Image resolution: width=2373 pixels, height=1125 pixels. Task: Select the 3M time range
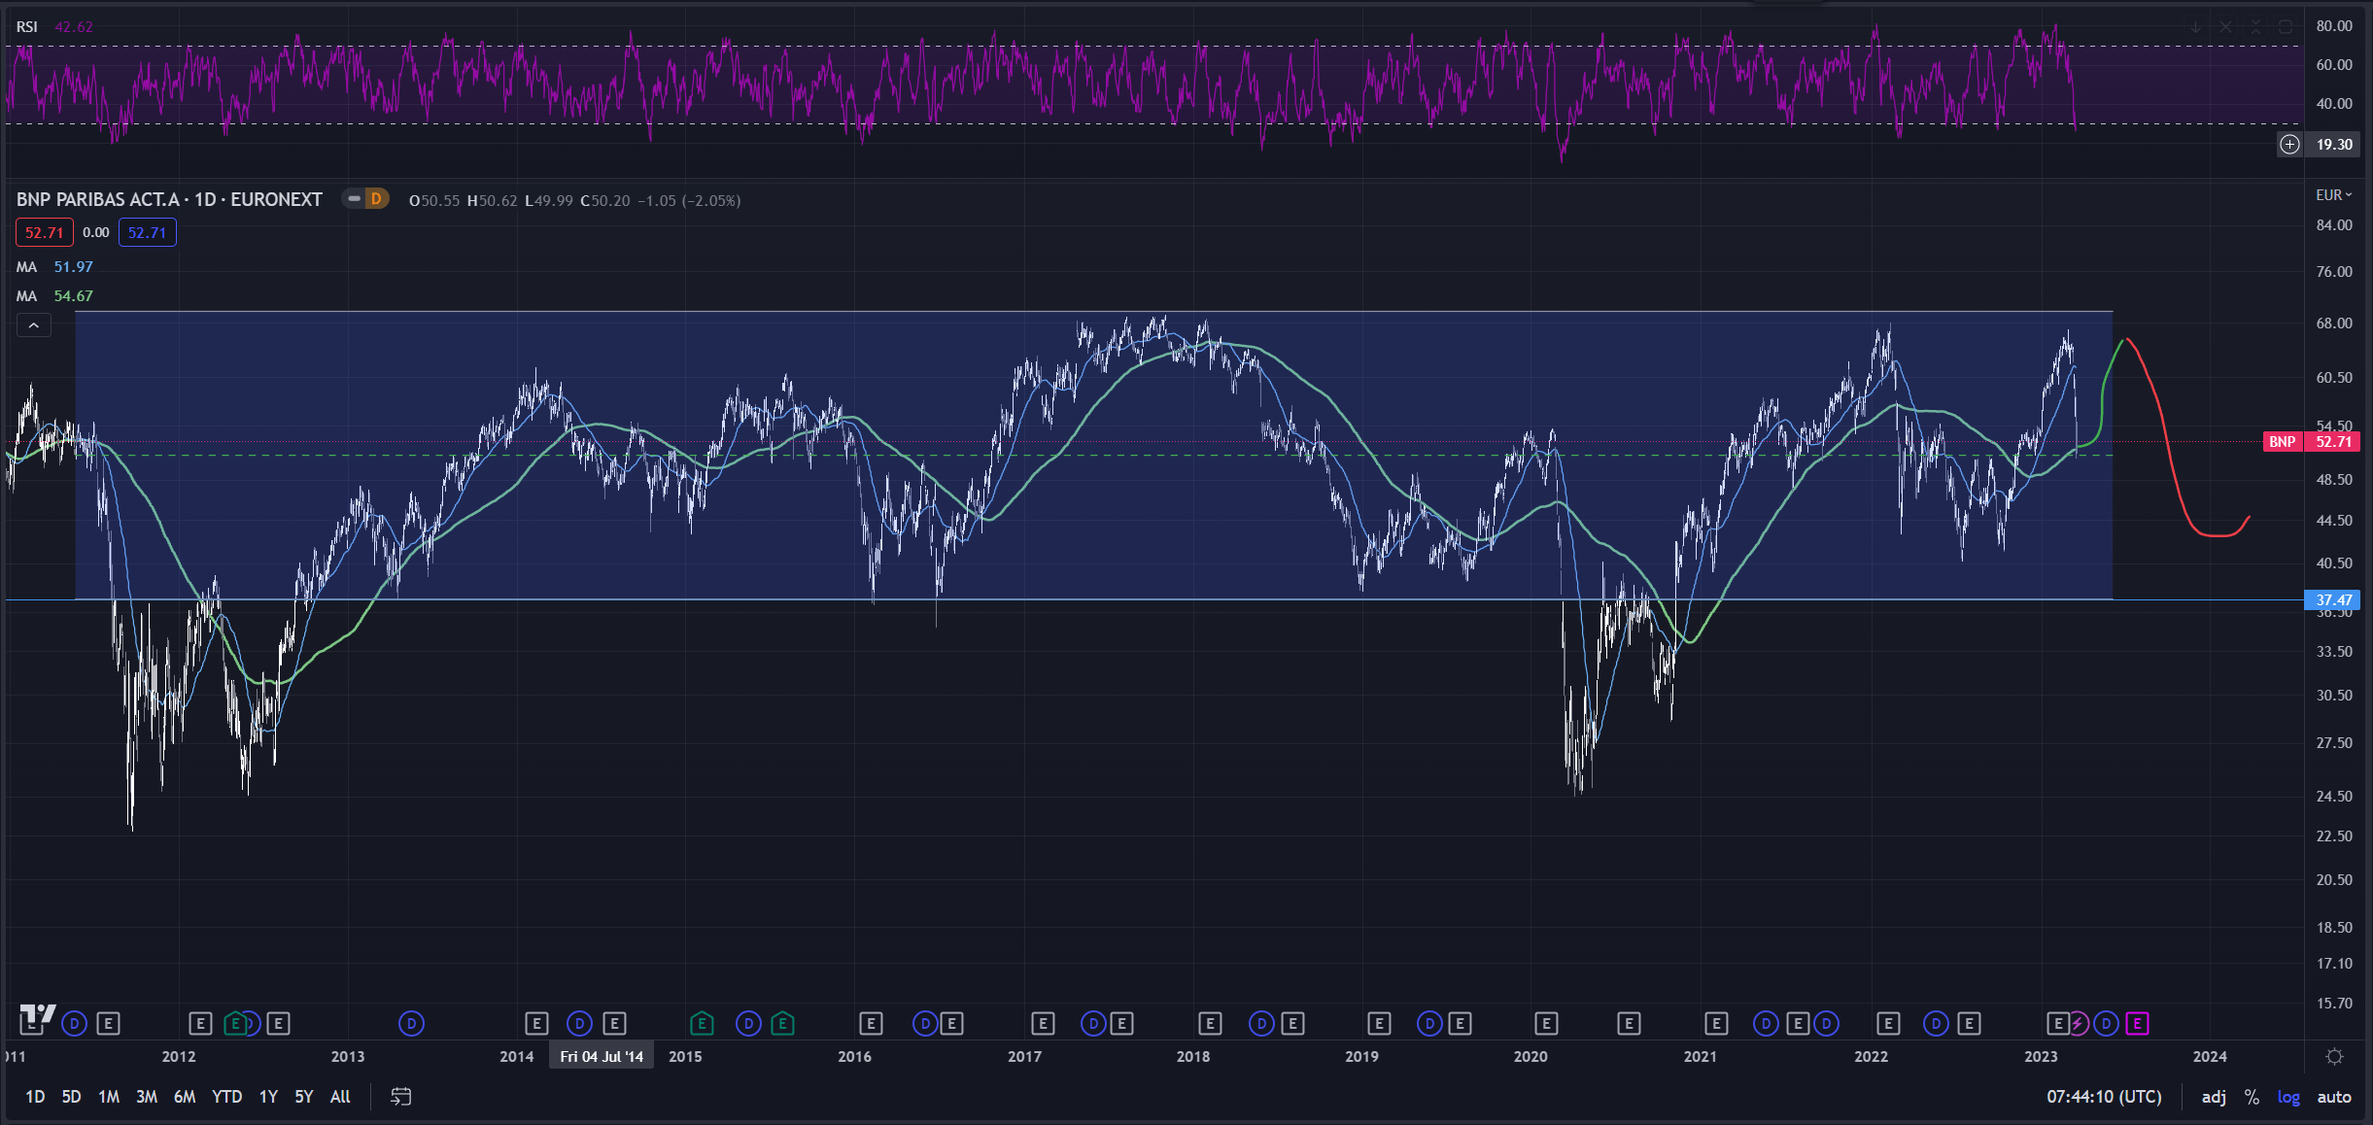tap(147, 1097)
